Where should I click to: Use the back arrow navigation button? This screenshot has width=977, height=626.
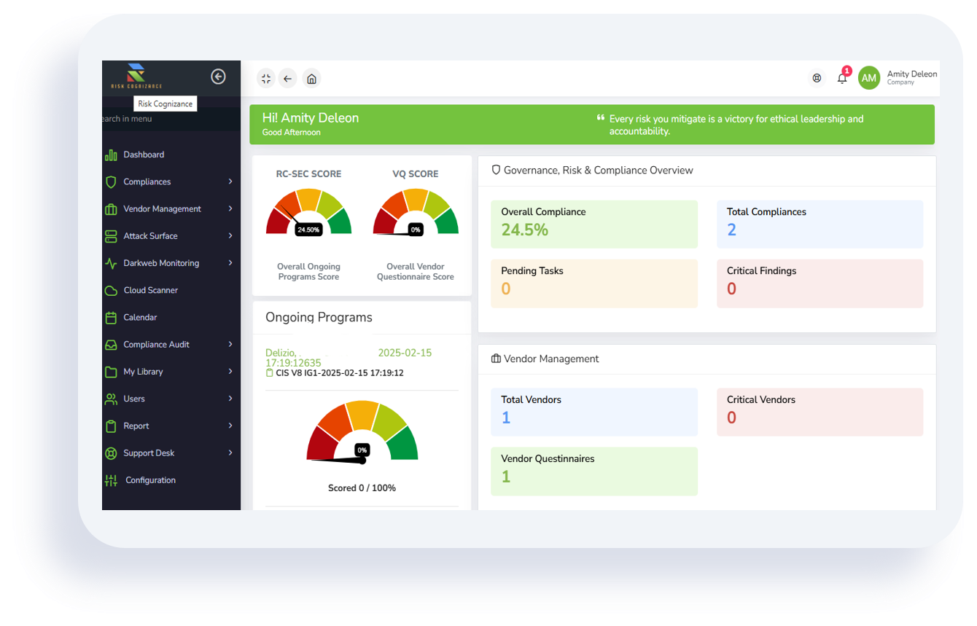click(287, 78)
